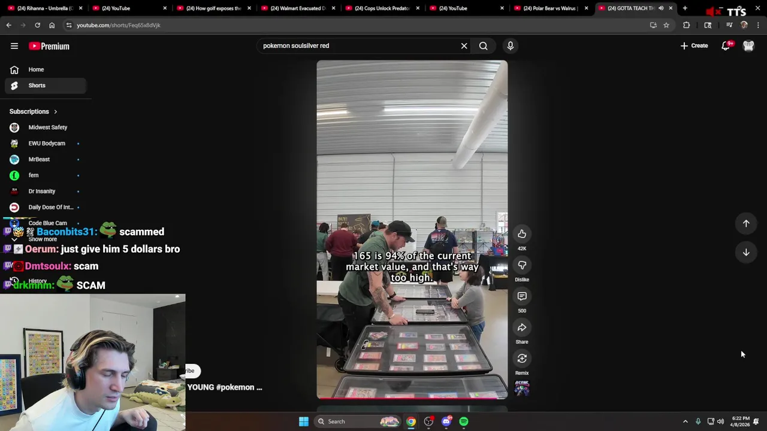Viewport: 767px width, 431px height.
Task: Open Daily Dose Of Internet channel
Action: [45, 207]
